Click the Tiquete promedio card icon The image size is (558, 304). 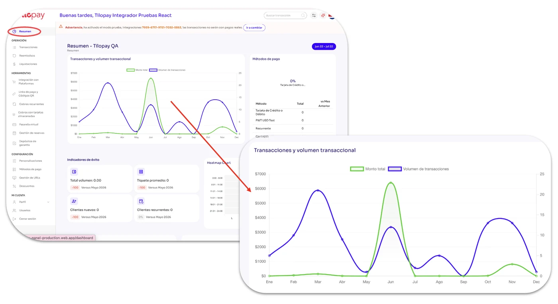click(140, 172)
